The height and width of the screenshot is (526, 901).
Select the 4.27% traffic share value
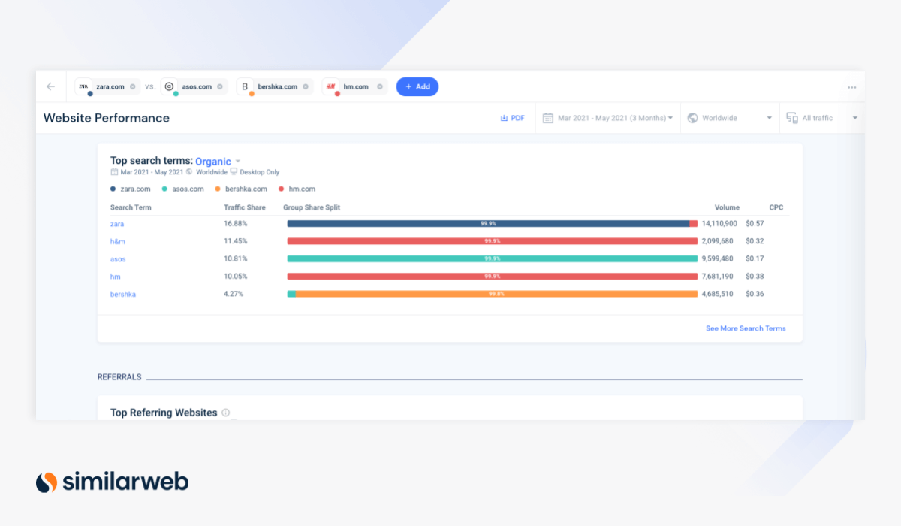pyautogui.click(x=235, y=294)
